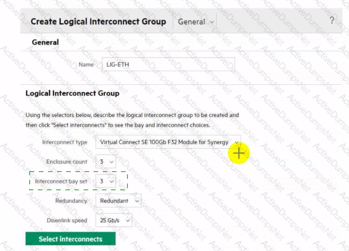Viewport: 349px width, 251px height.
Task: Open the Interconnect bay set dropdown
Action: (106, 181)
